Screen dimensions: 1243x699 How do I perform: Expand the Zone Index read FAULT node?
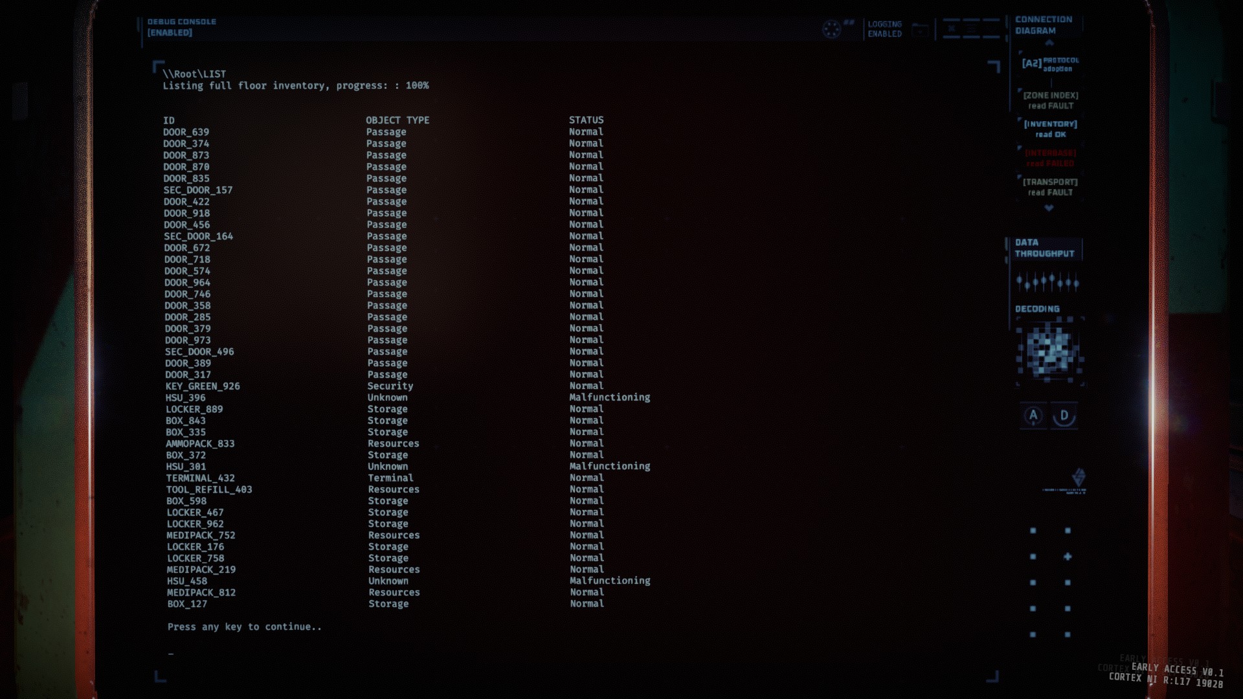point(1050,100)
